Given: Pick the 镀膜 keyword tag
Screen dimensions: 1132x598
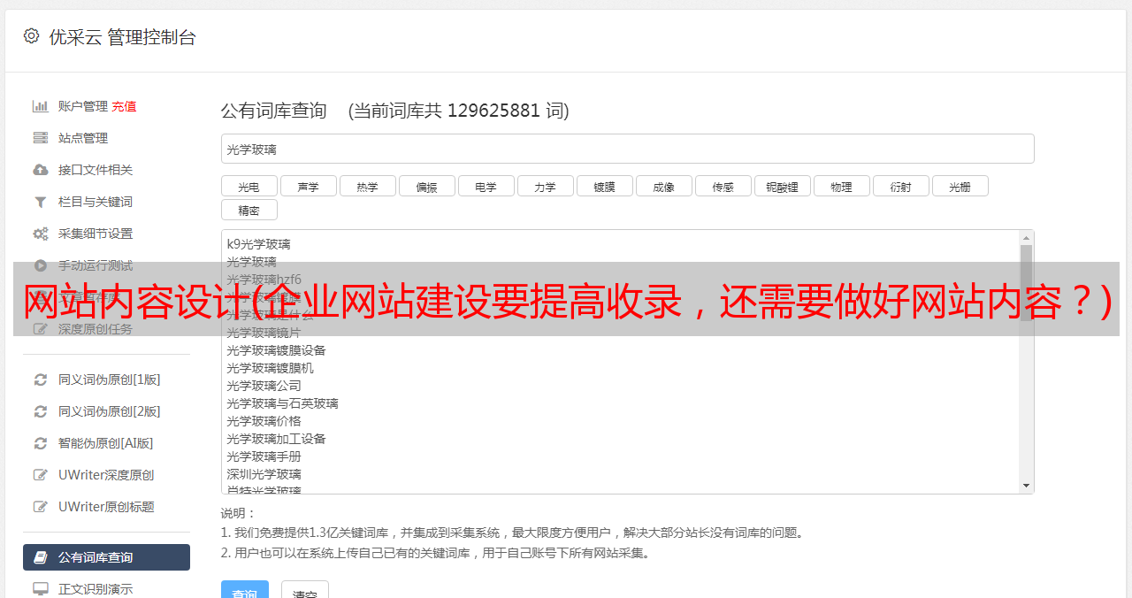Looking at the screenshot, I should click(604, 186).
